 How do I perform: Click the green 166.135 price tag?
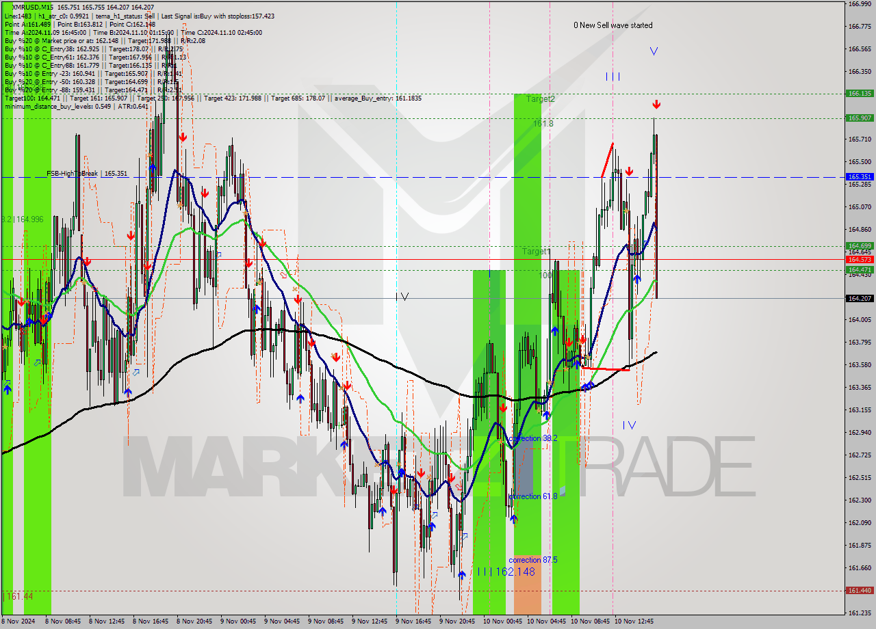860,94
